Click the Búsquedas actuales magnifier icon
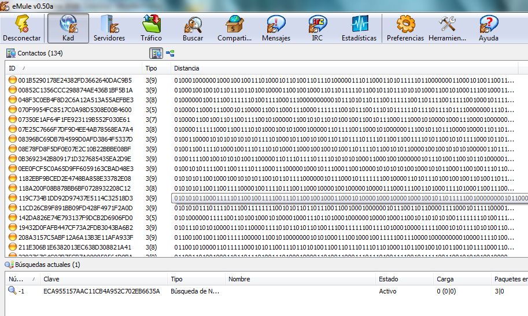This screenshot has width=528, height=316. point(9,265)
